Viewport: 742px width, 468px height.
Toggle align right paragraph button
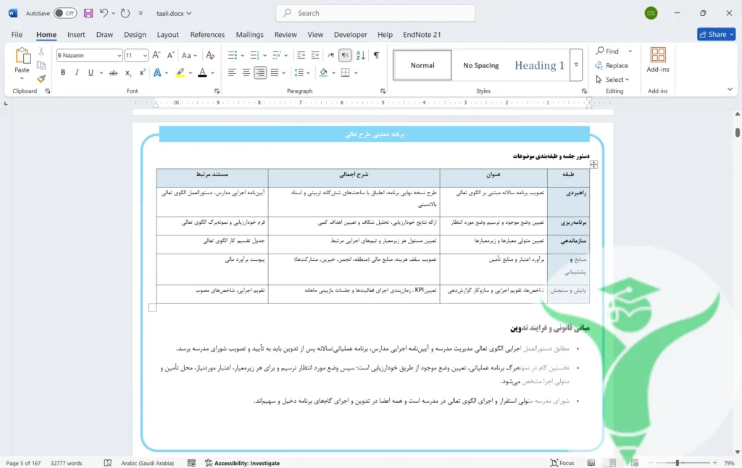[260, 73]
